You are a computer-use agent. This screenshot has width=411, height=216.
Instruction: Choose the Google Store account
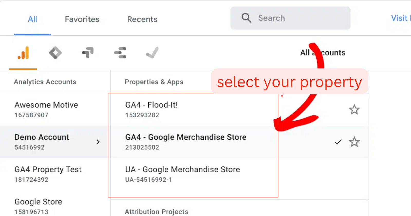(x=55, y=206)
